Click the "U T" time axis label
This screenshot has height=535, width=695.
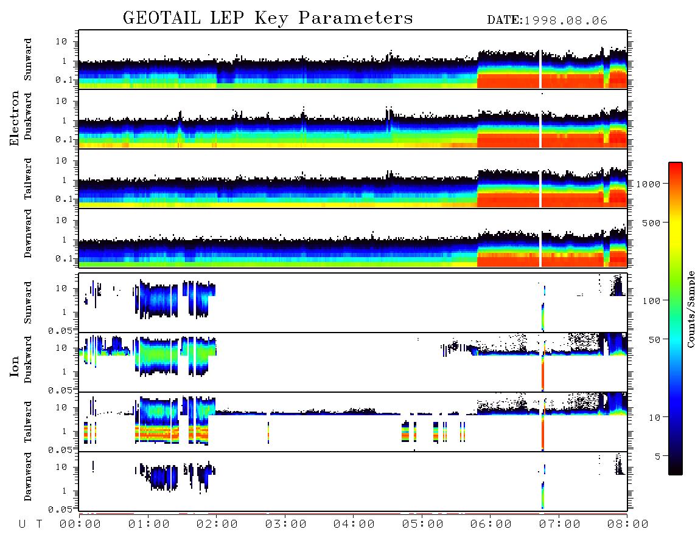30,524
